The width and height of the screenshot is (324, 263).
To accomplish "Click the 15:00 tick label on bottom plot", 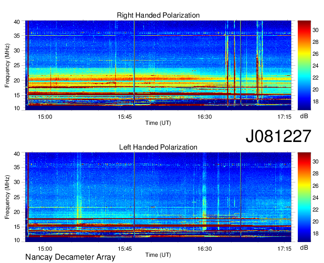I will [45, 249].
